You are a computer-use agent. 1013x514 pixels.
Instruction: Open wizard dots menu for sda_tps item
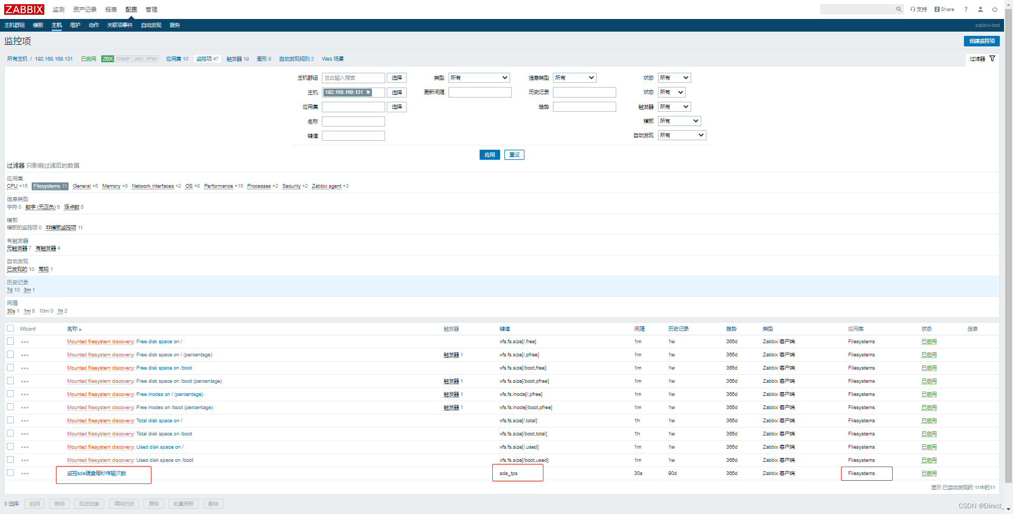(x=25, y=474)
